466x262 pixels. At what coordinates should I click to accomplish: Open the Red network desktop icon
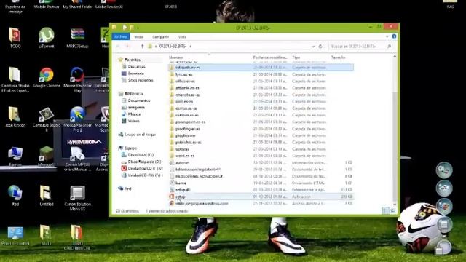coord(15,195)
